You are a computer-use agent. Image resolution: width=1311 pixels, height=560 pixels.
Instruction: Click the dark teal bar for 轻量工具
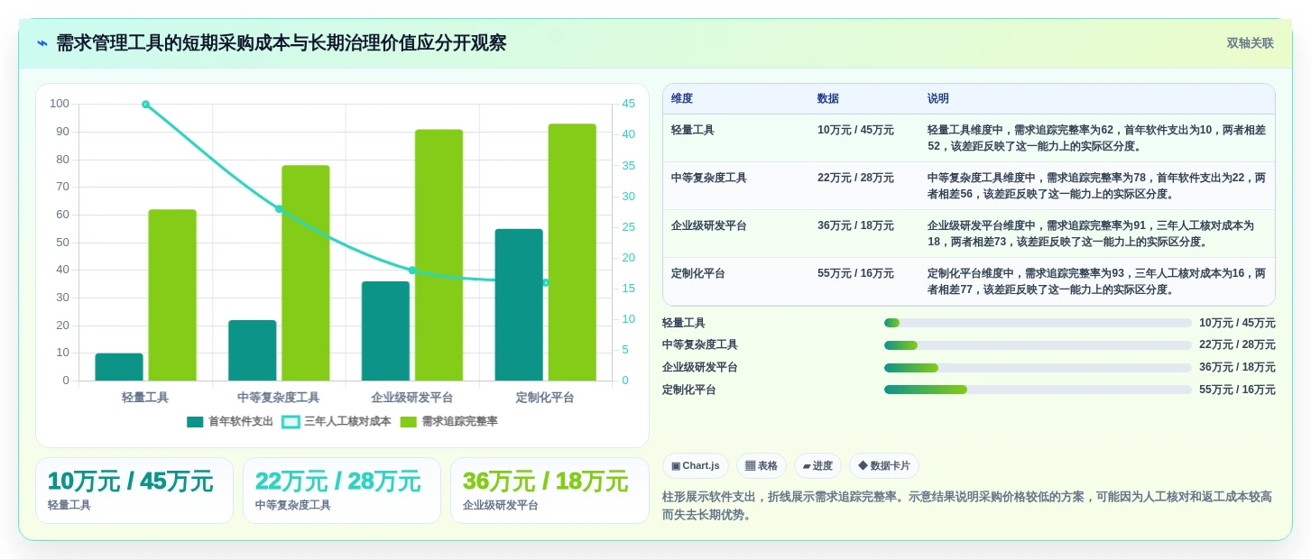click(119, 367)
